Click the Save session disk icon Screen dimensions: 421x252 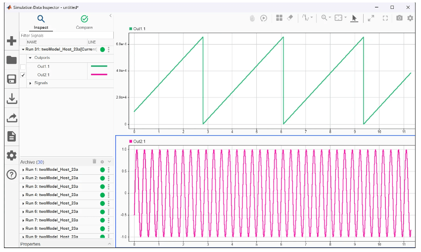pyautogui.click(x=11, y=79)
